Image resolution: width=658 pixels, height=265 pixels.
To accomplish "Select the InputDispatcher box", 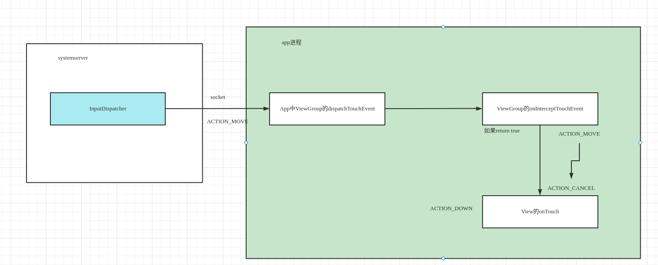I will pos(108,109).
